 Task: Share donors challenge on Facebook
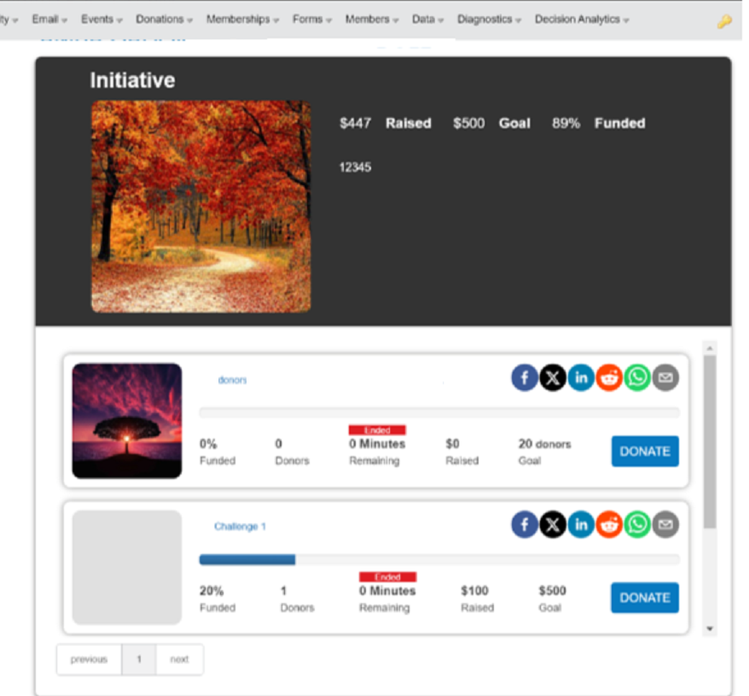525,377
